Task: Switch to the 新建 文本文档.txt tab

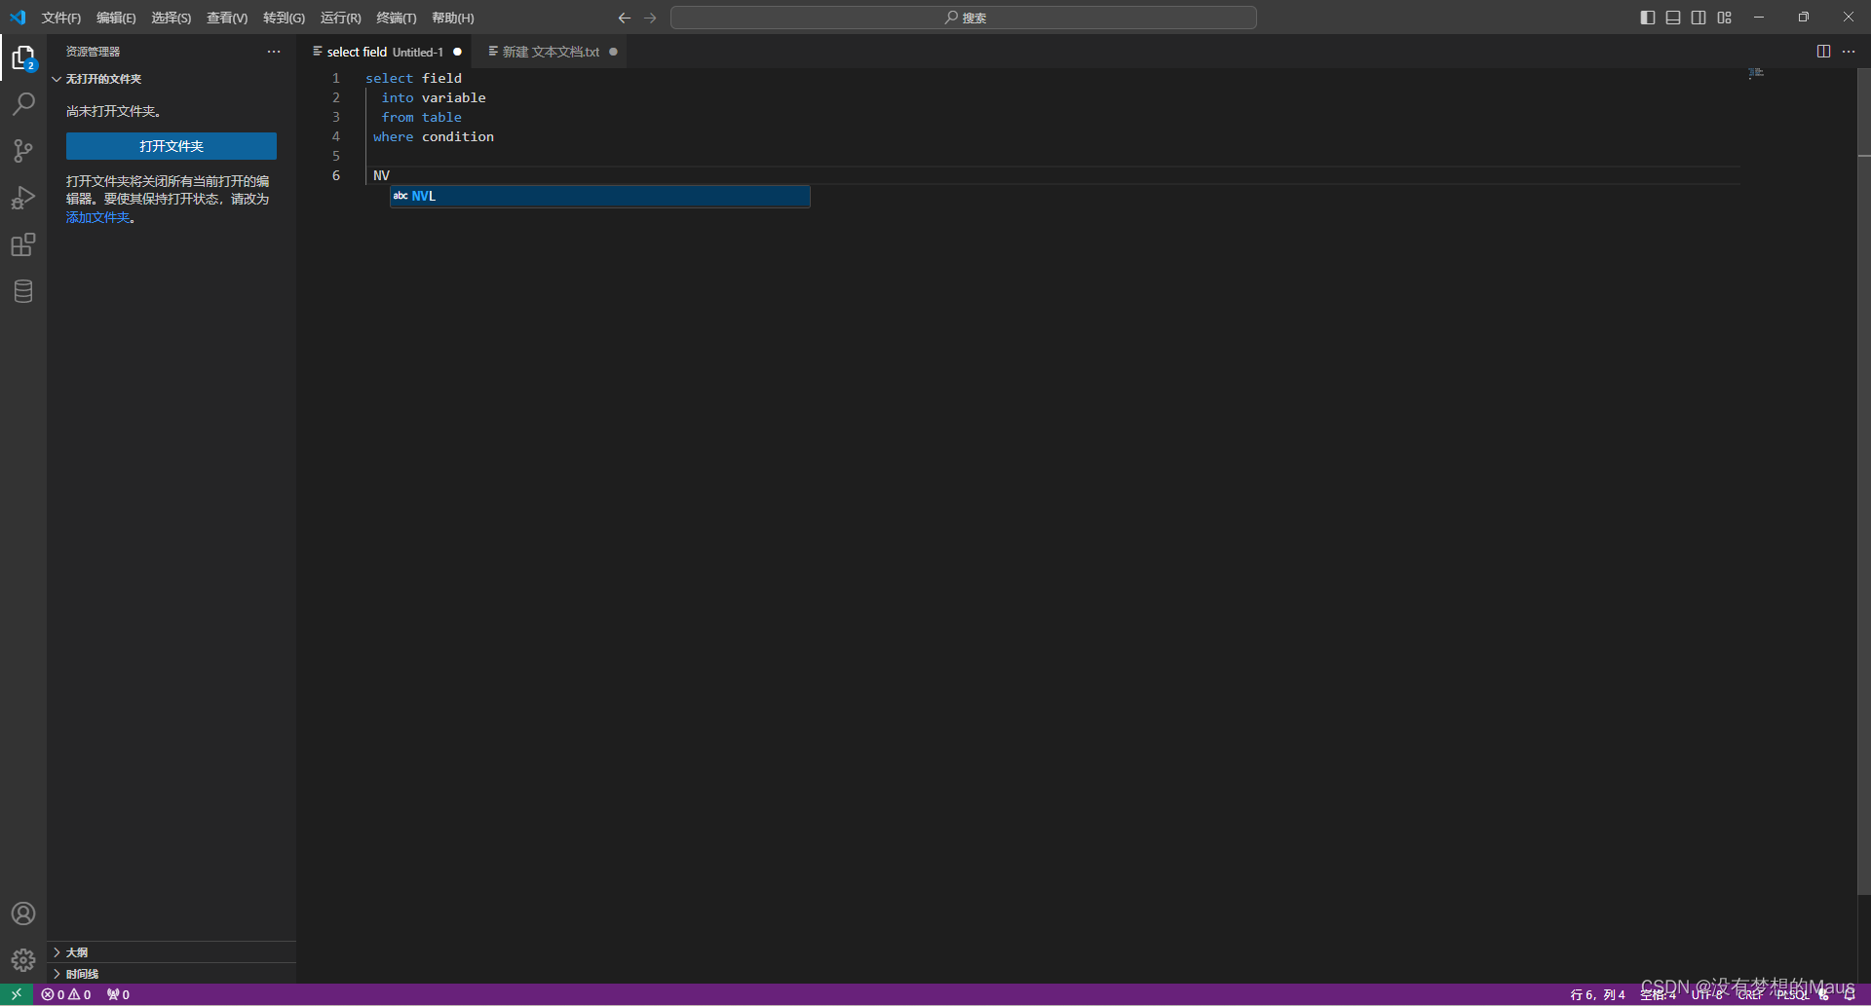Action: [x=549, y=52]
